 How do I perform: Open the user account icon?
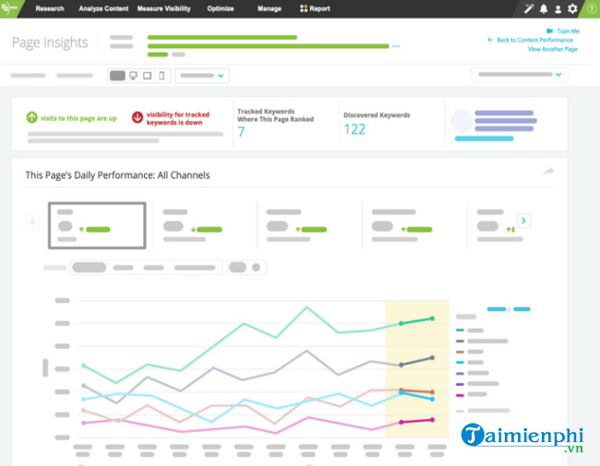(558, 8)
